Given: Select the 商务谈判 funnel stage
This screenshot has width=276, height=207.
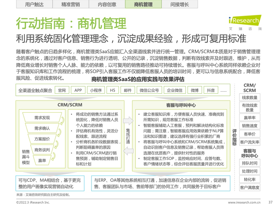Looking at the screenshot, I should coord(42,150).
